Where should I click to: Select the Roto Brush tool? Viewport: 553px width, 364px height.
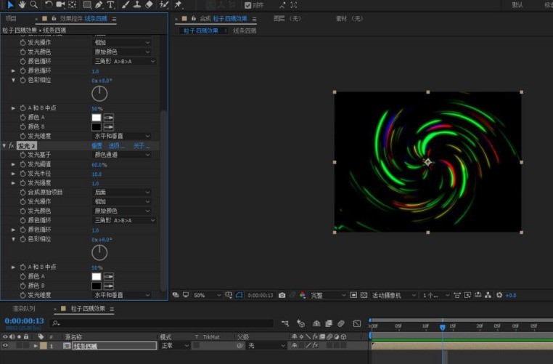pyautogui.click(x=163, y=4)
